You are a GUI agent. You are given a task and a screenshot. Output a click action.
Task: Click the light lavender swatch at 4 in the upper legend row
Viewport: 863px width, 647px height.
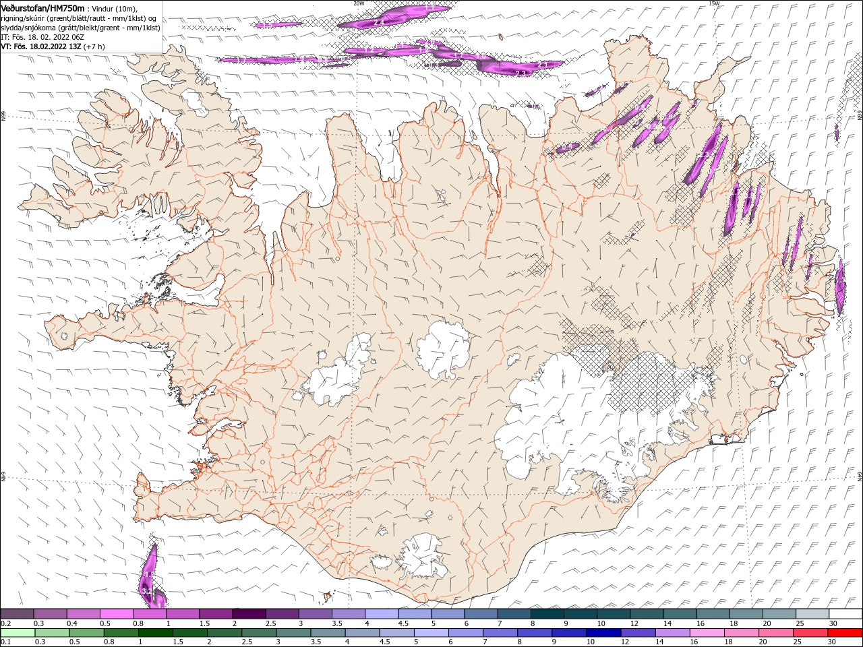[x=382, y=614]
